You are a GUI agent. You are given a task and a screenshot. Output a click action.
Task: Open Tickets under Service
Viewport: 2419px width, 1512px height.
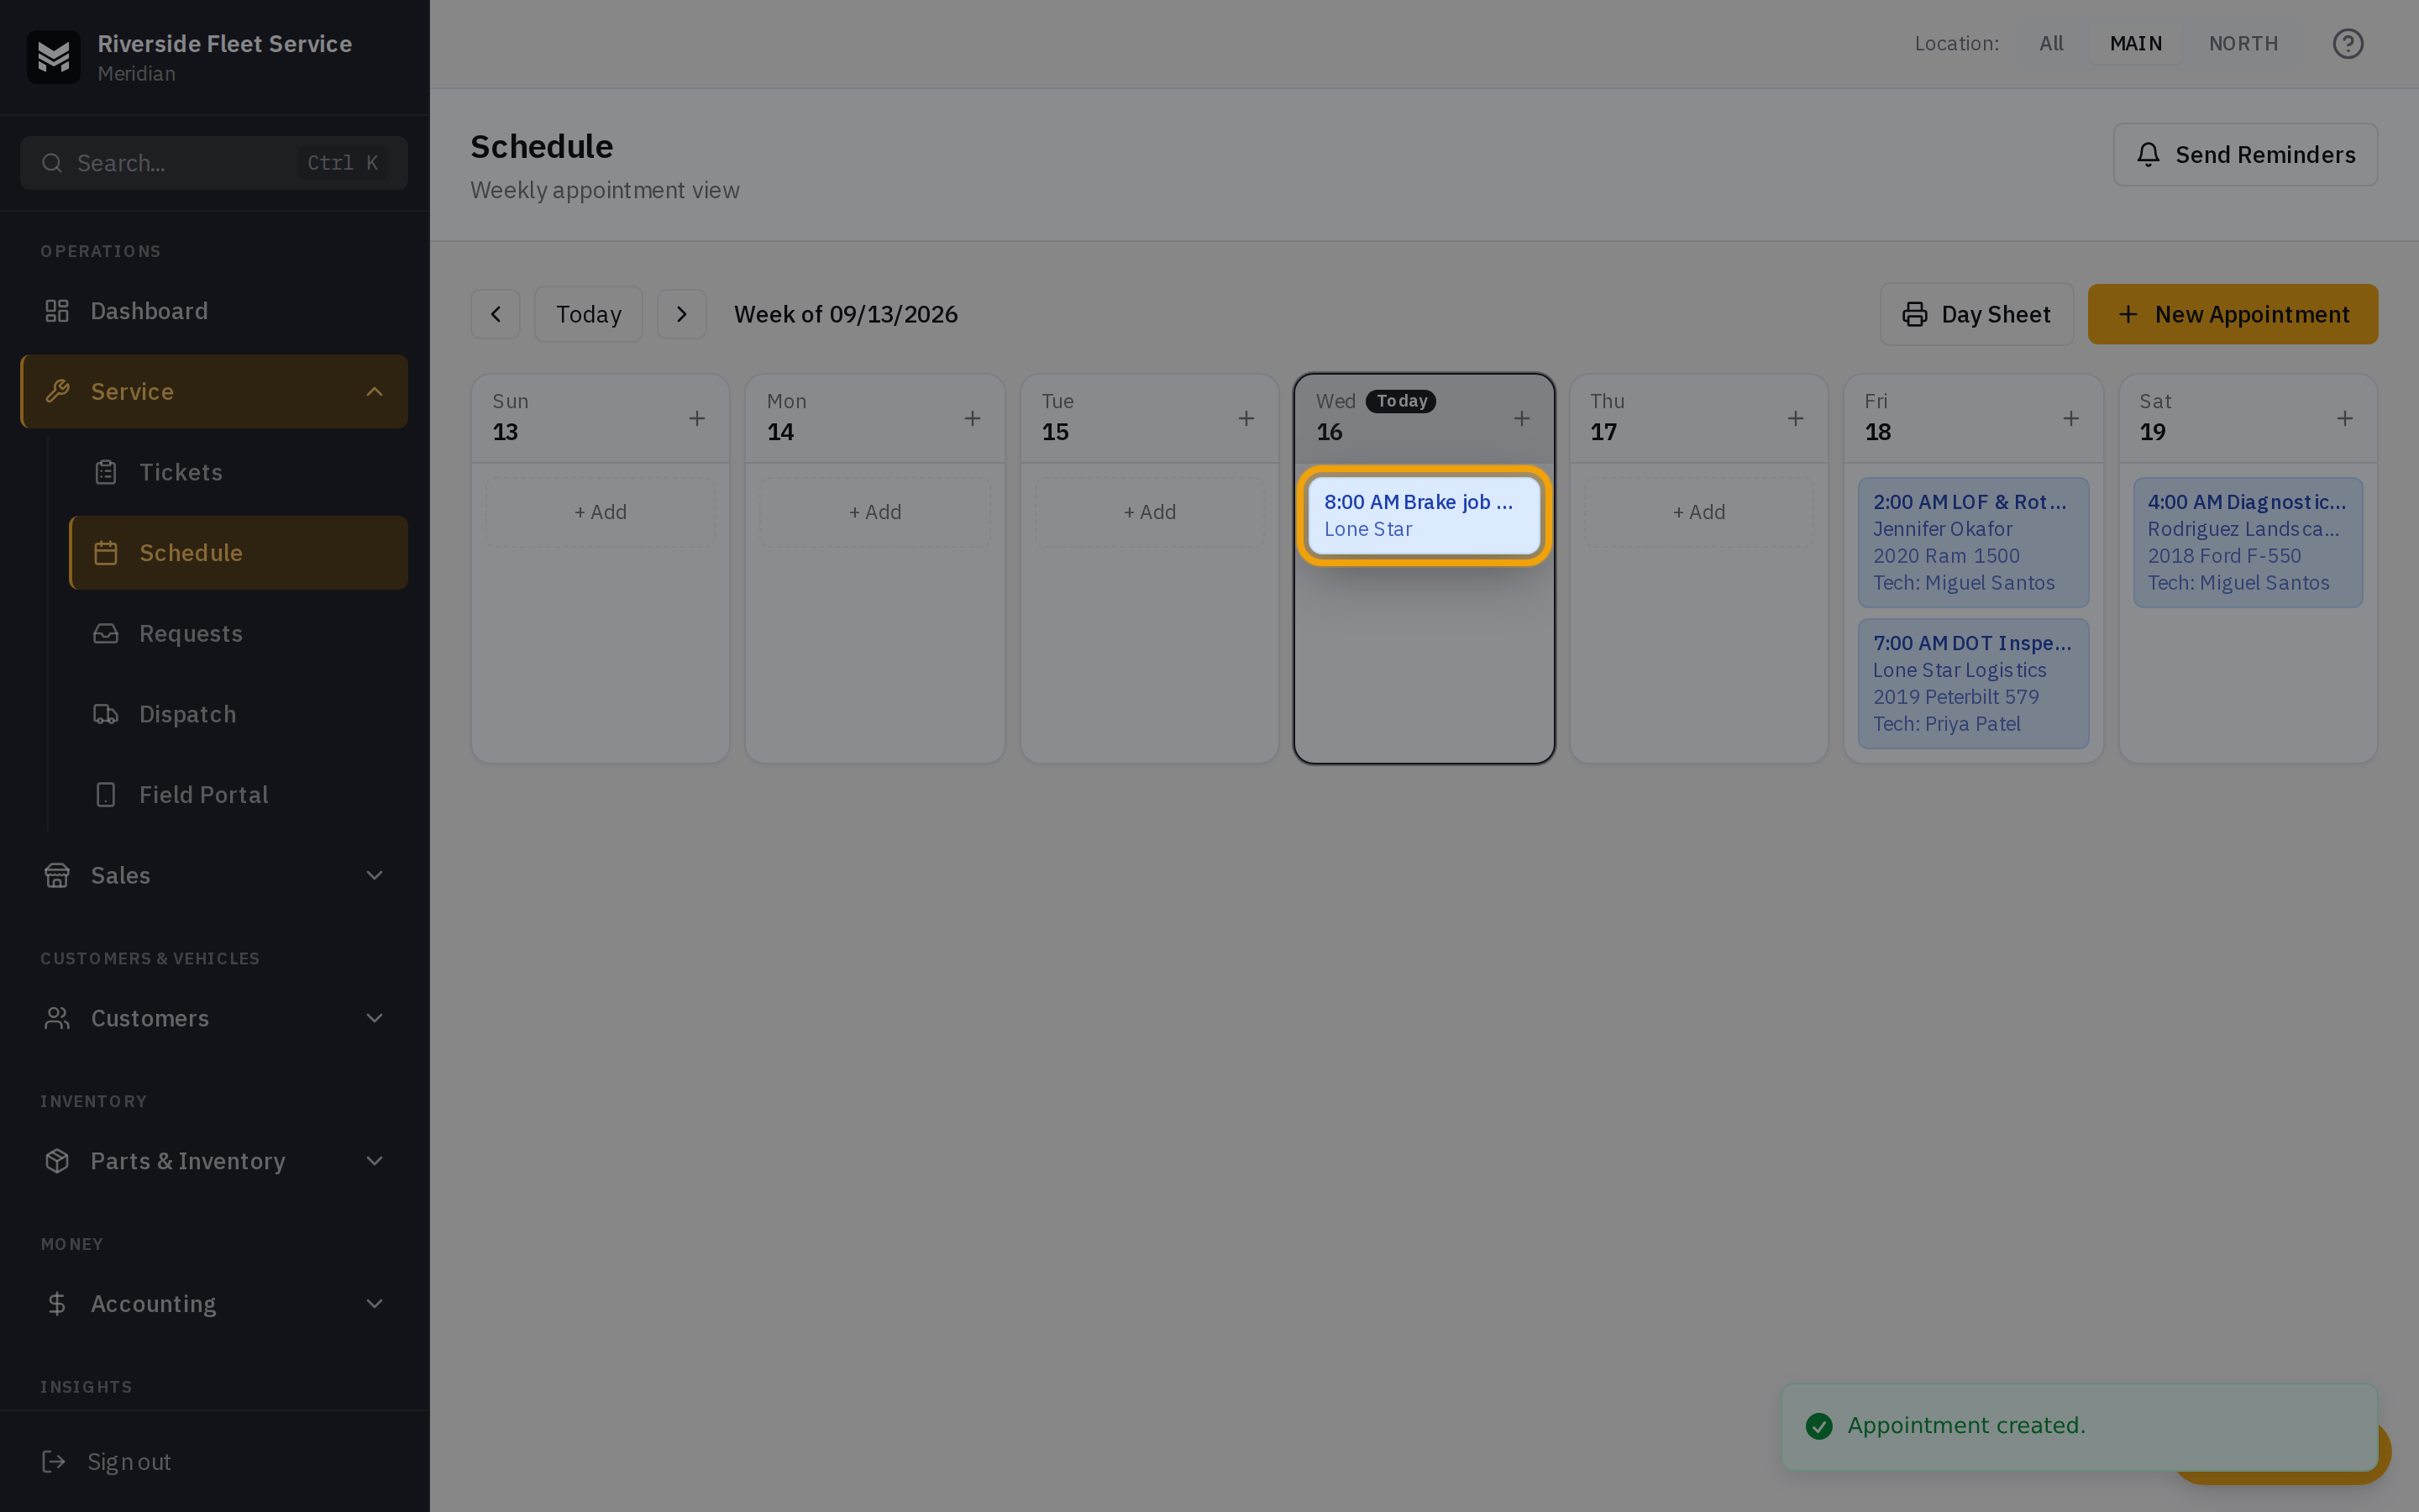(238, 472)
